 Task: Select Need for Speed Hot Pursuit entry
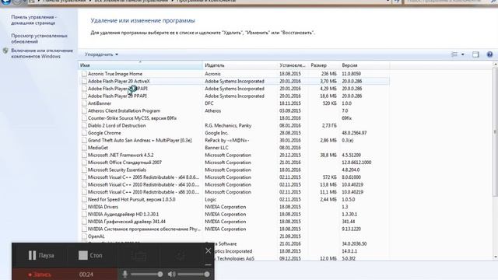(233, 199)
